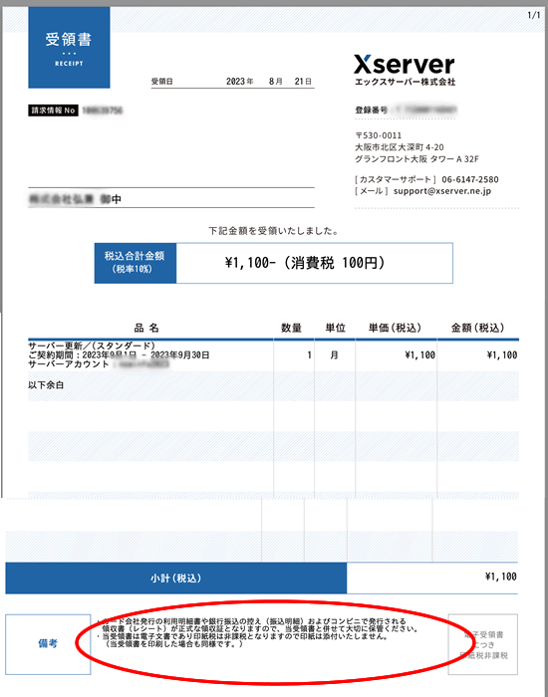Click the support phone number 06-6147-2580

(x=469, y=179)
